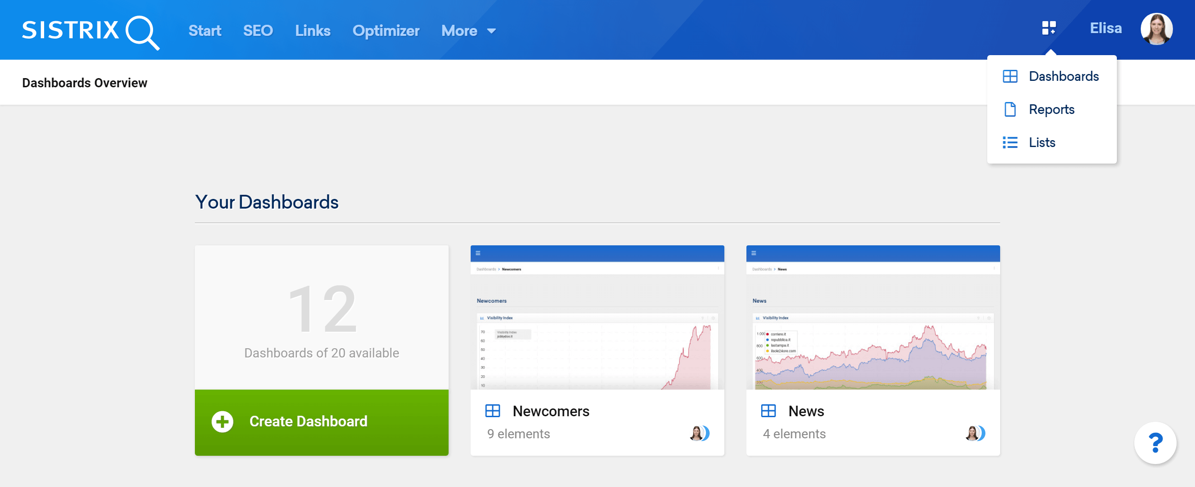Screen dimensions: 1195x487
Task: Click the large '12' dashboards count
Action: pyautogui.click(x=322, y=309)
